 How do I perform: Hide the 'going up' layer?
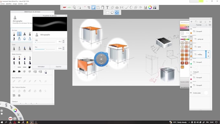coord(191,37)
